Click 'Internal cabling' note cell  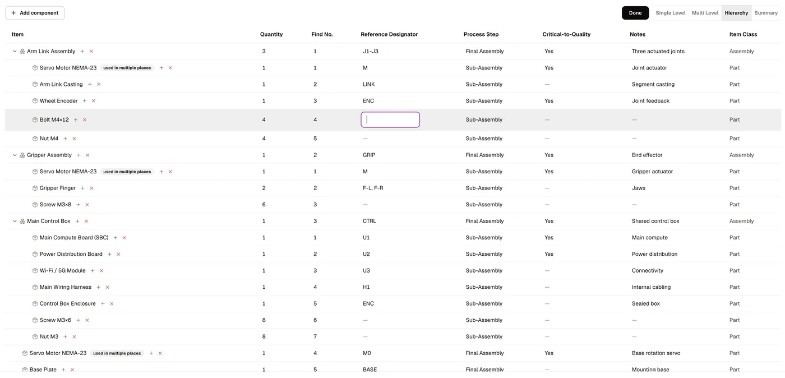pos(651,287)
